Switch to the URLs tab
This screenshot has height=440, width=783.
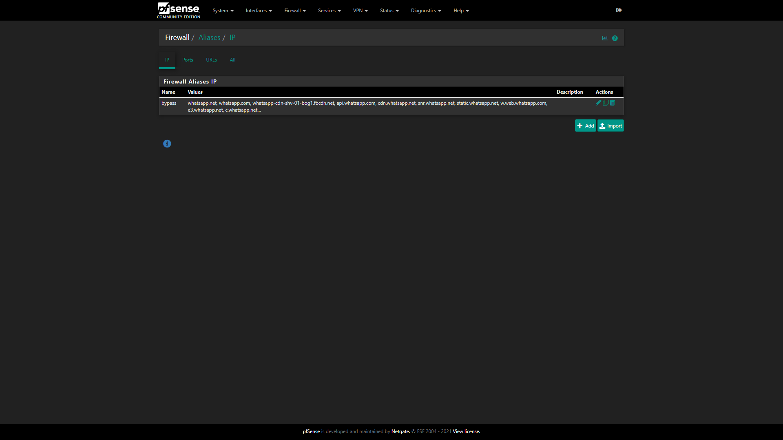tap(211, 60)
